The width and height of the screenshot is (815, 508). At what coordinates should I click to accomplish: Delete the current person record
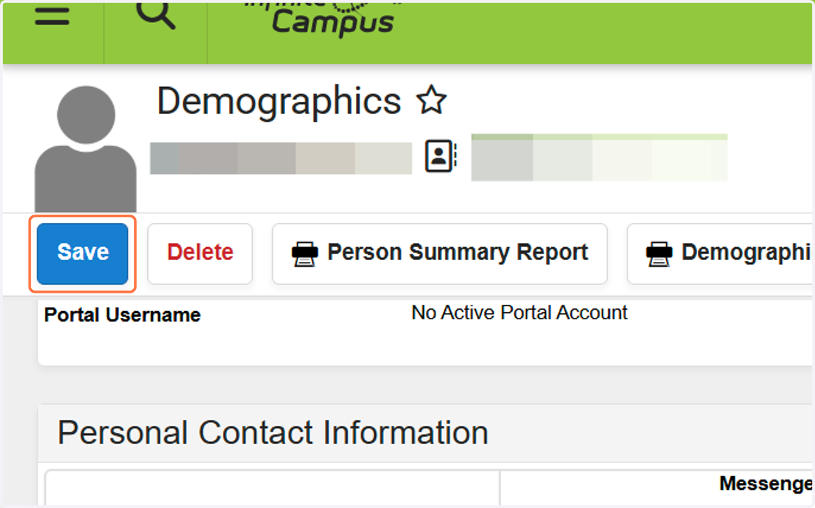tap(200, 253)
